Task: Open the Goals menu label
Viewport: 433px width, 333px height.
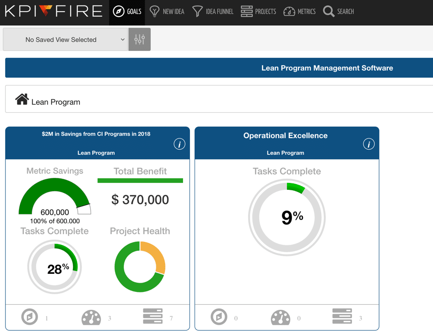Action: [x=134, y=11]
